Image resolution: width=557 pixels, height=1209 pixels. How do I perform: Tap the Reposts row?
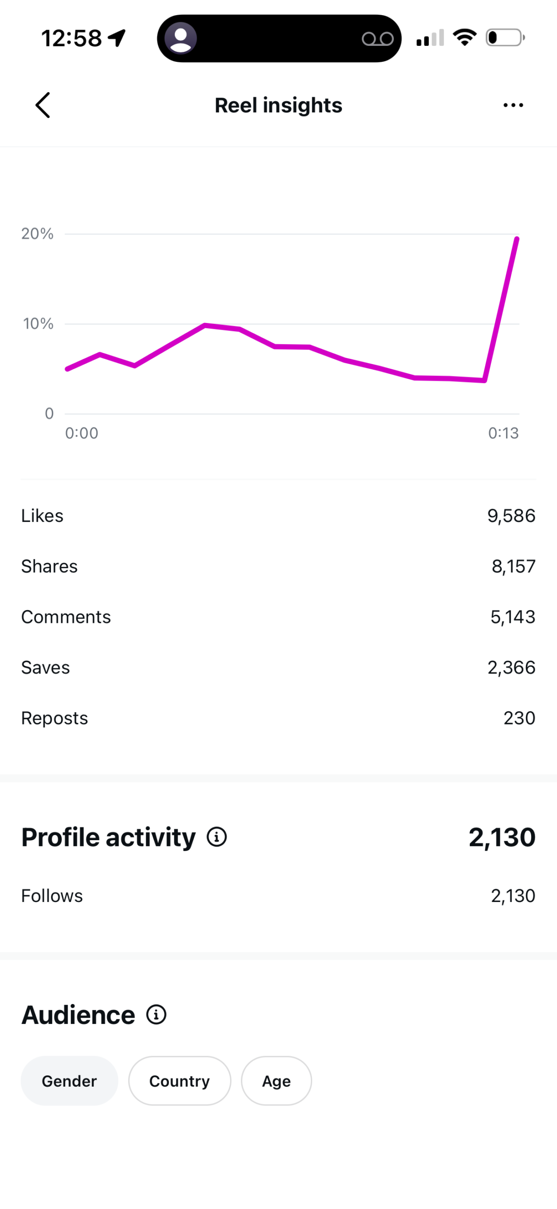tap(278, 718)
